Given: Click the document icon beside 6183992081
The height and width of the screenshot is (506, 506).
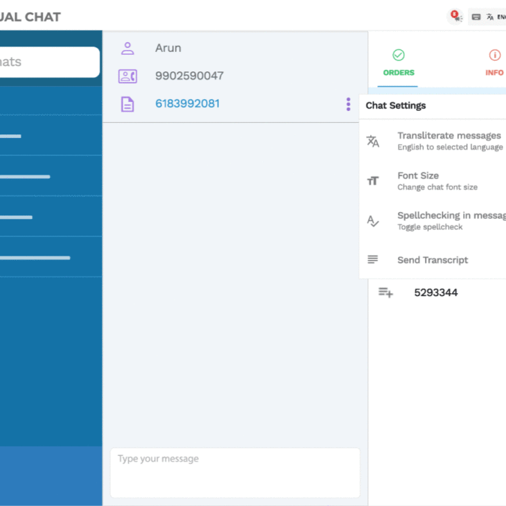Looking at the screenshot, I should [128, 104].
